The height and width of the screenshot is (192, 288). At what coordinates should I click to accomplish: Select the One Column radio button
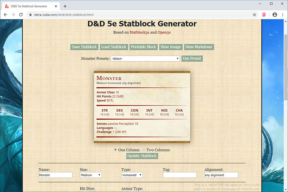116,150
